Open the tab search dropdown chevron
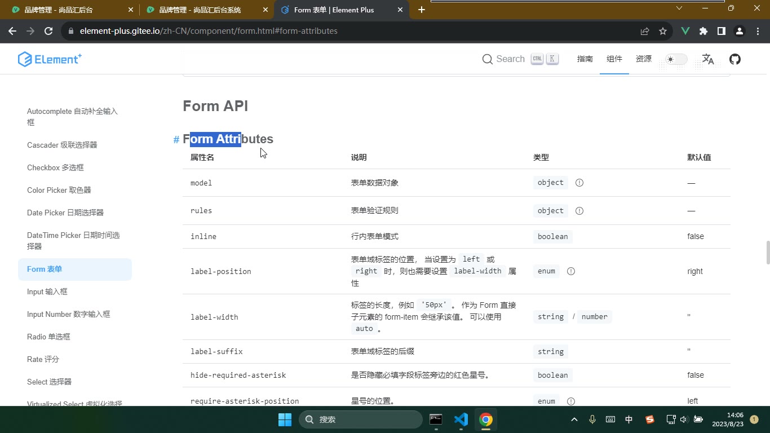The height and width of the screenshot is (433, 770). point(679,8)
